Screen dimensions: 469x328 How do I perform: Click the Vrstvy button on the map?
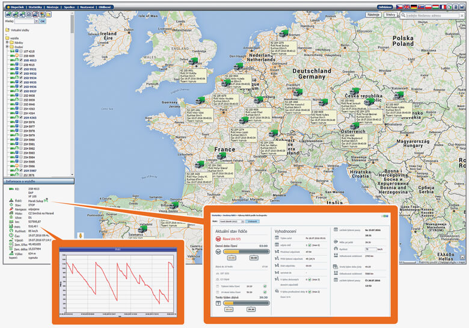(390, 14)
